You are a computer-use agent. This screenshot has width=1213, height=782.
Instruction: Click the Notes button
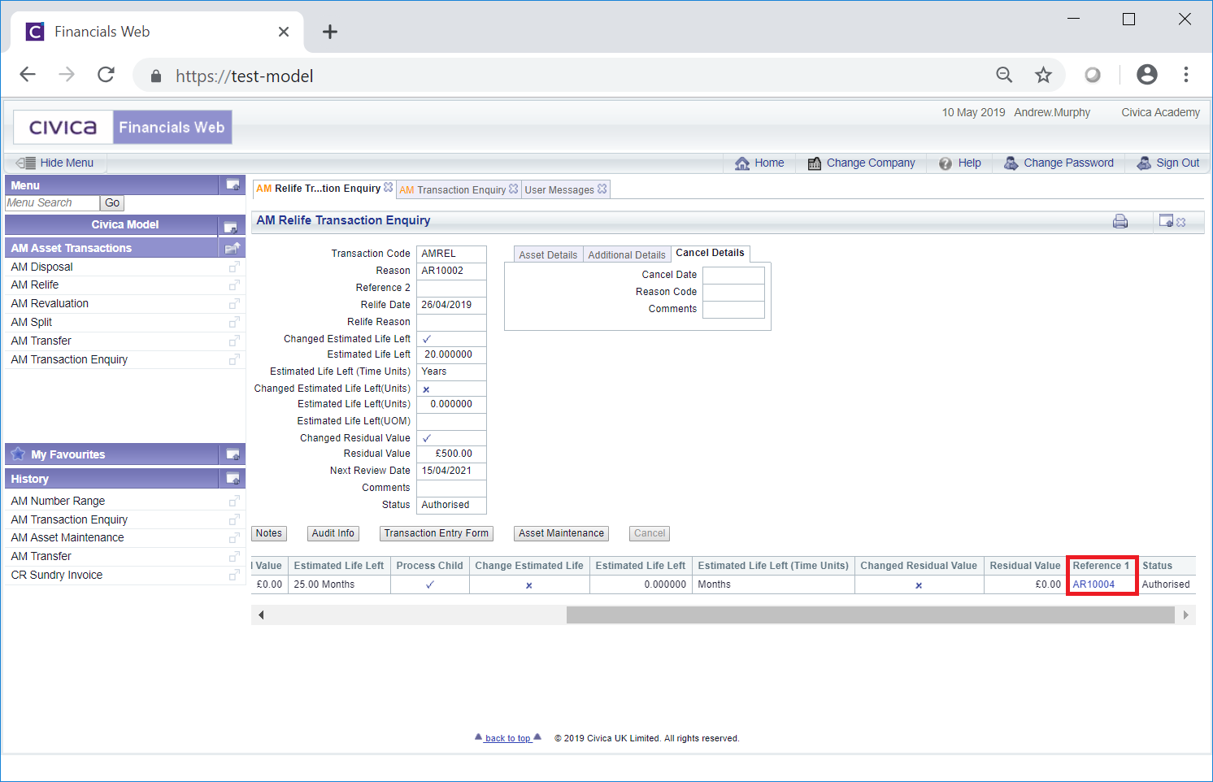click(x=269, y=533)
